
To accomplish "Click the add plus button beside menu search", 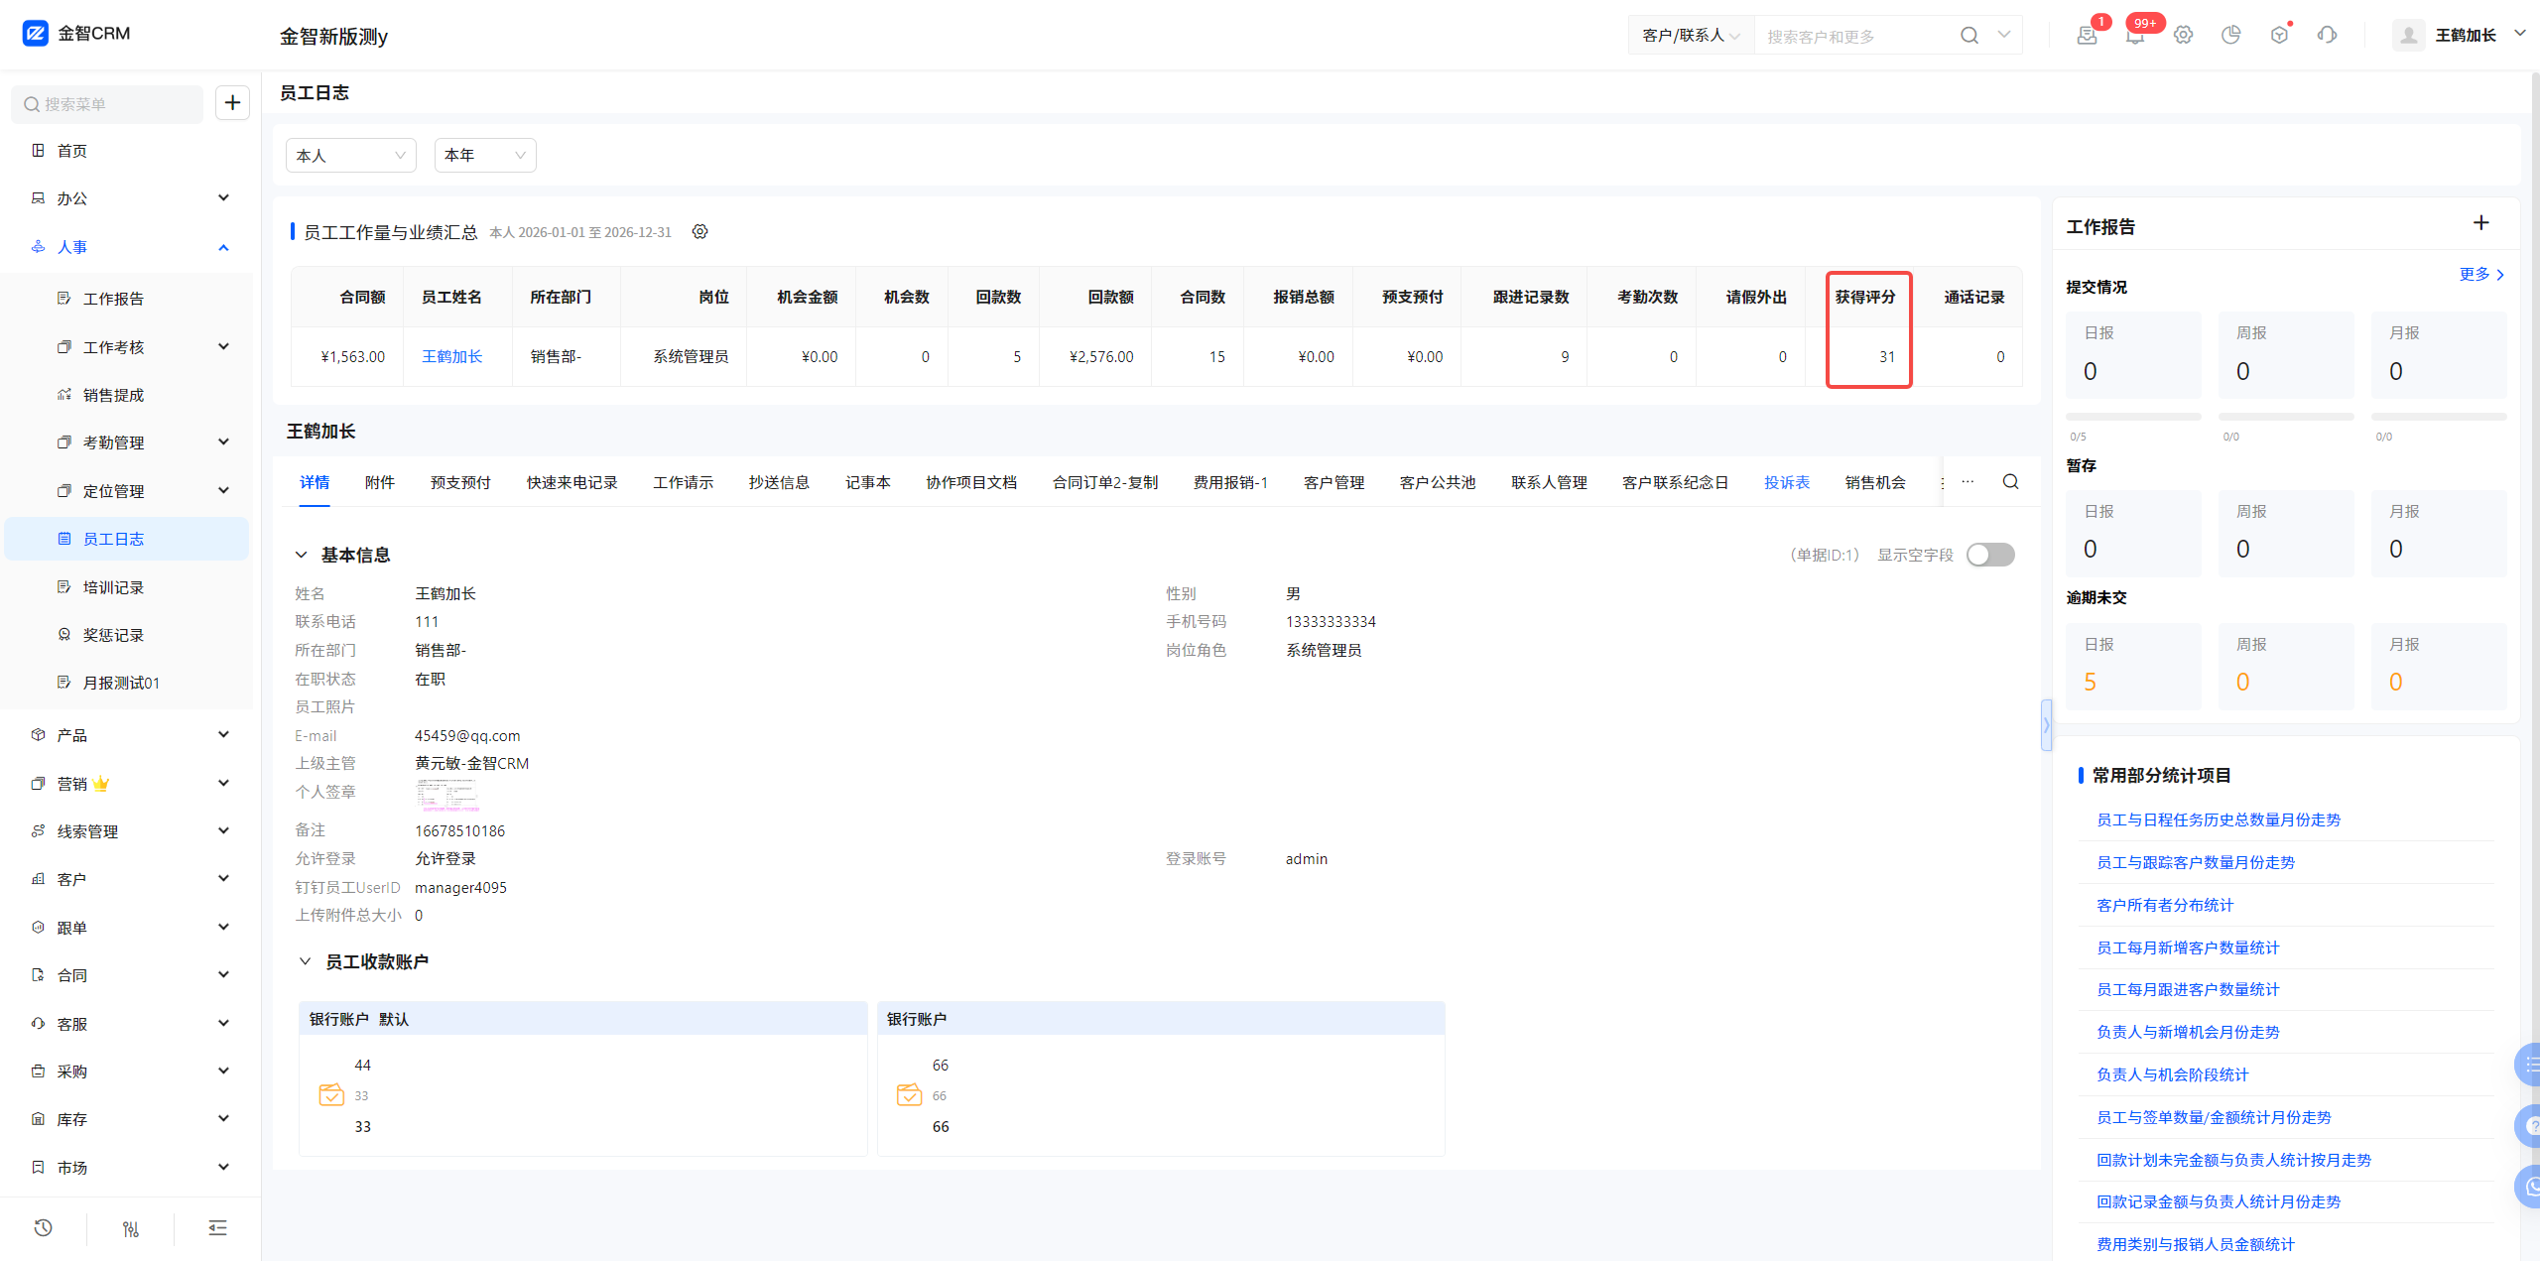I will [232, 103].
